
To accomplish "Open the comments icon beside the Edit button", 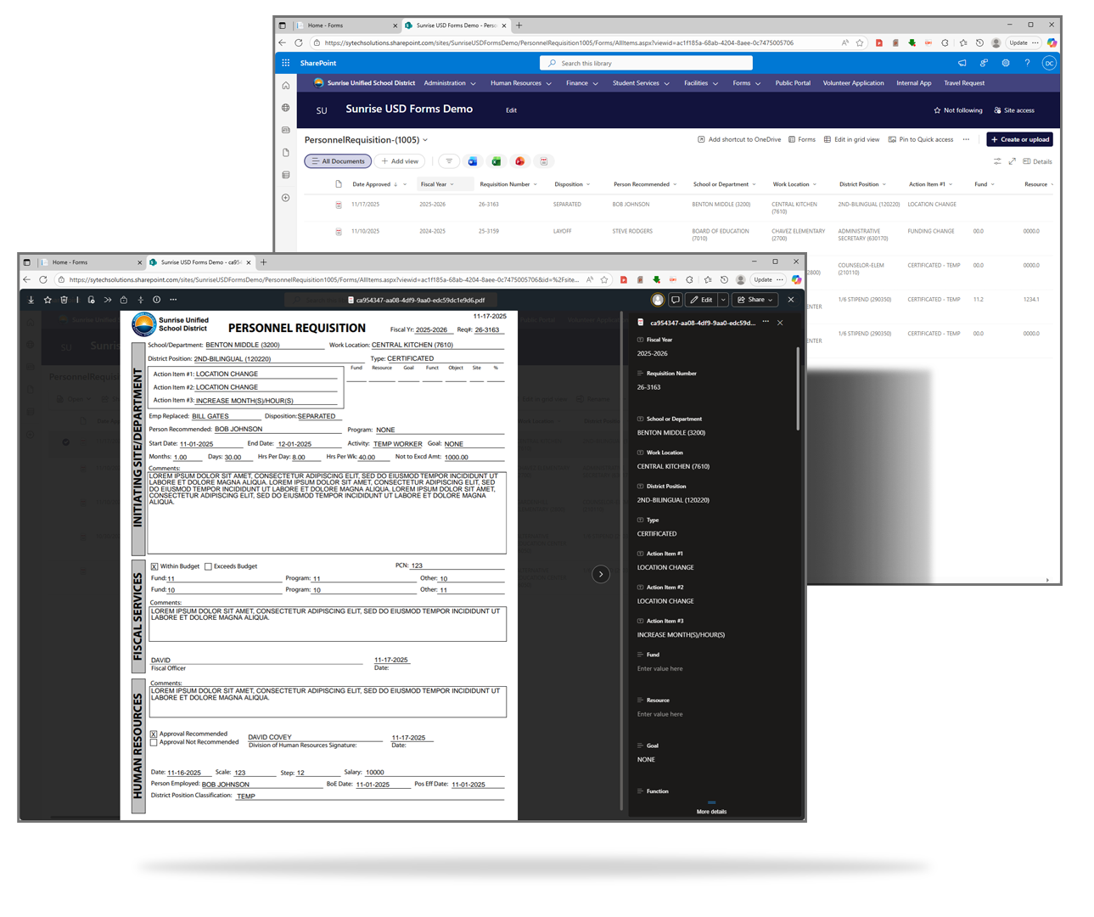I will 676,300.
